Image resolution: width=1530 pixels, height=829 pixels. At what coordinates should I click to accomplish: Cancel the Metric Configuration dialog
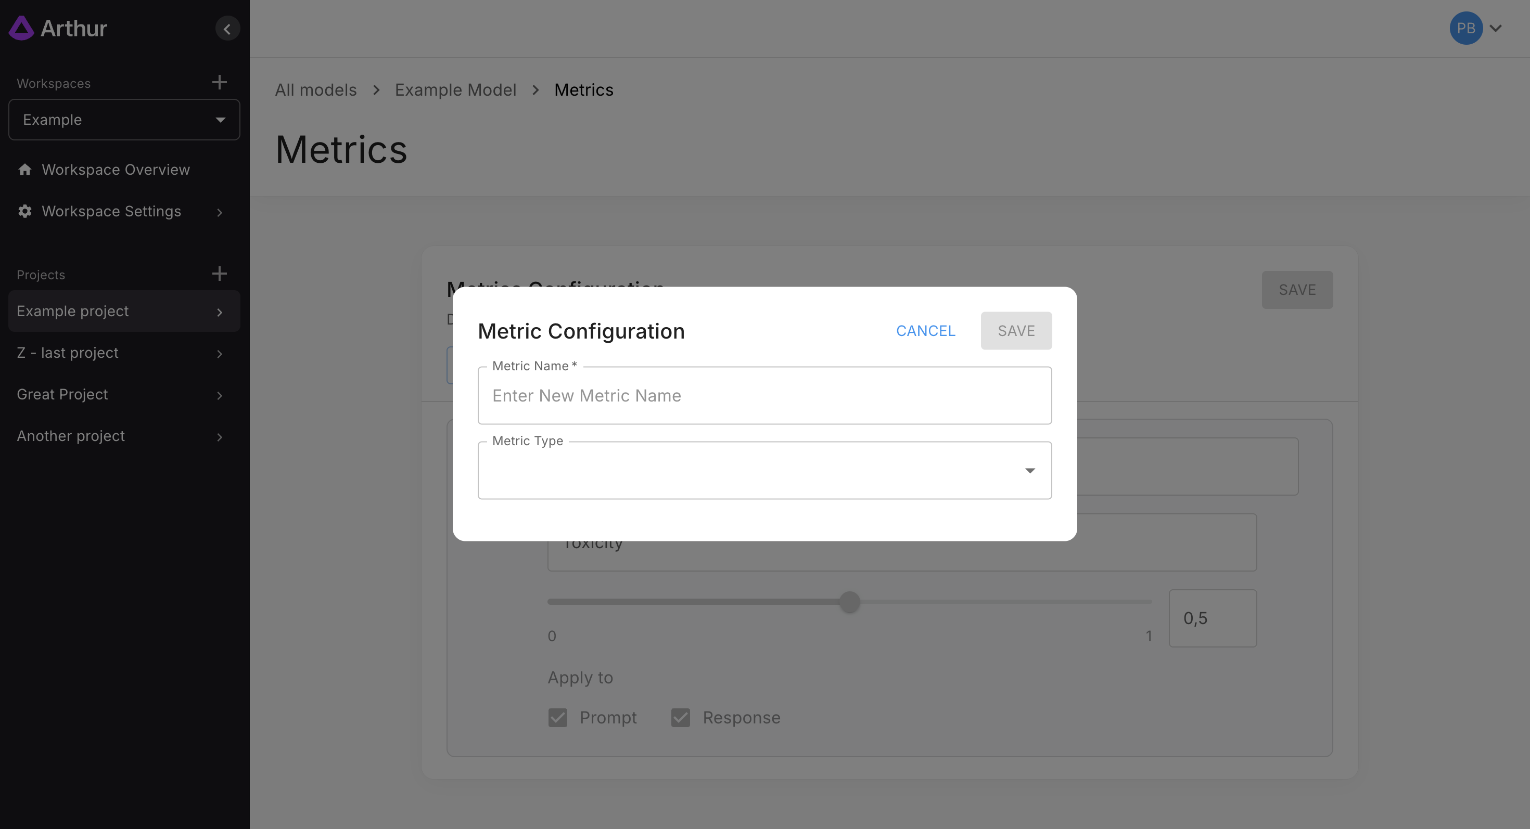coord(925,331)
